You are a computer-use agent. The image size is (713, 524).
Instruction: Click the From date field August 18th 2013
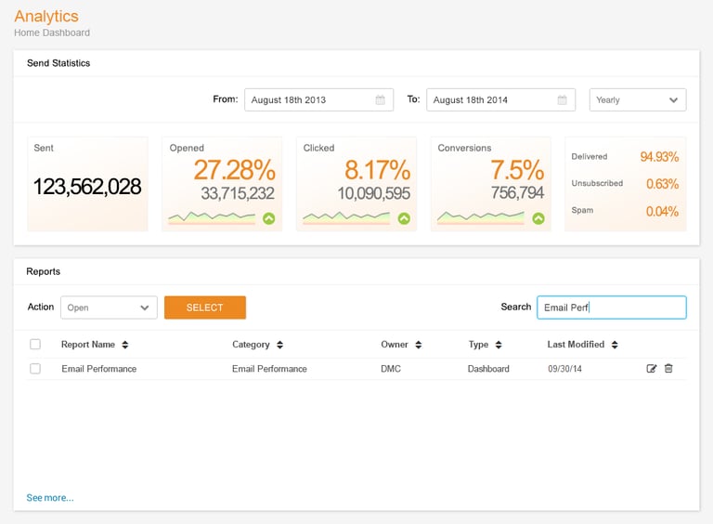[x=318, y=99]
